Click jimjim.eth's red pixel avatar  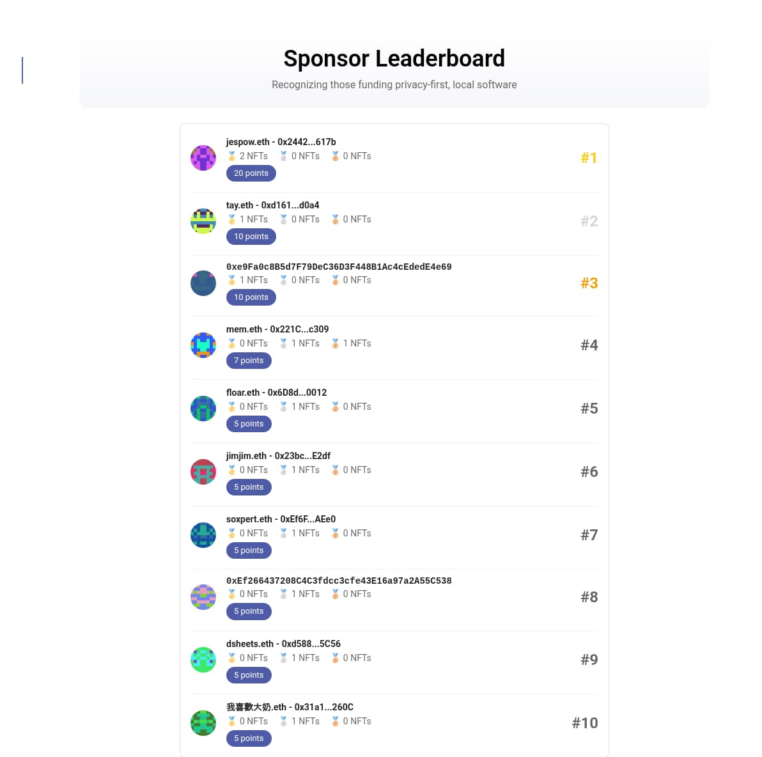[x=203, y=472]
